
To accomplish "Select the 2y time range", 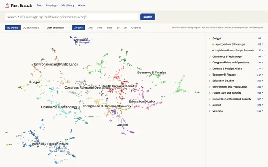I will tap(126, 28).
